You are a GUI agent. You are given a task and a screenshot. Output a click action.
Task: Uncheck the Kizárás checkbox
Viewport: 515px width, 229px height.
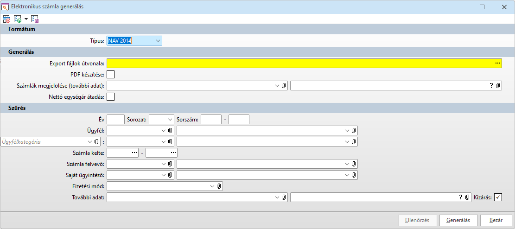click(x=498, y=197)
